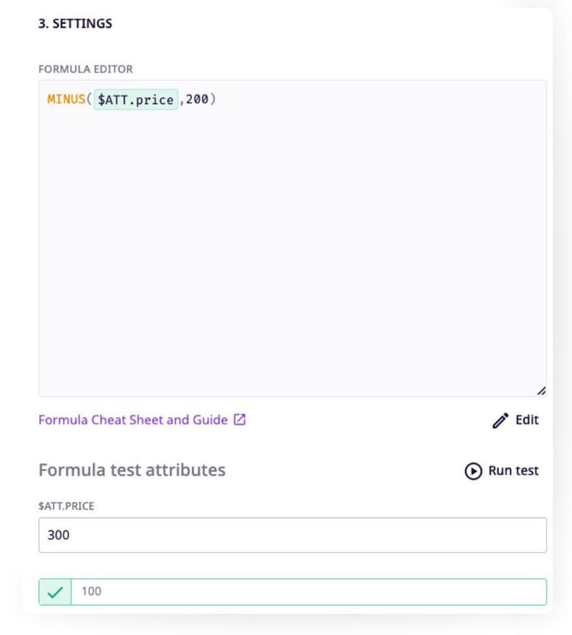Click the formula editor resize handle
This screenshot has height=635, width=572.
[541, 391]
